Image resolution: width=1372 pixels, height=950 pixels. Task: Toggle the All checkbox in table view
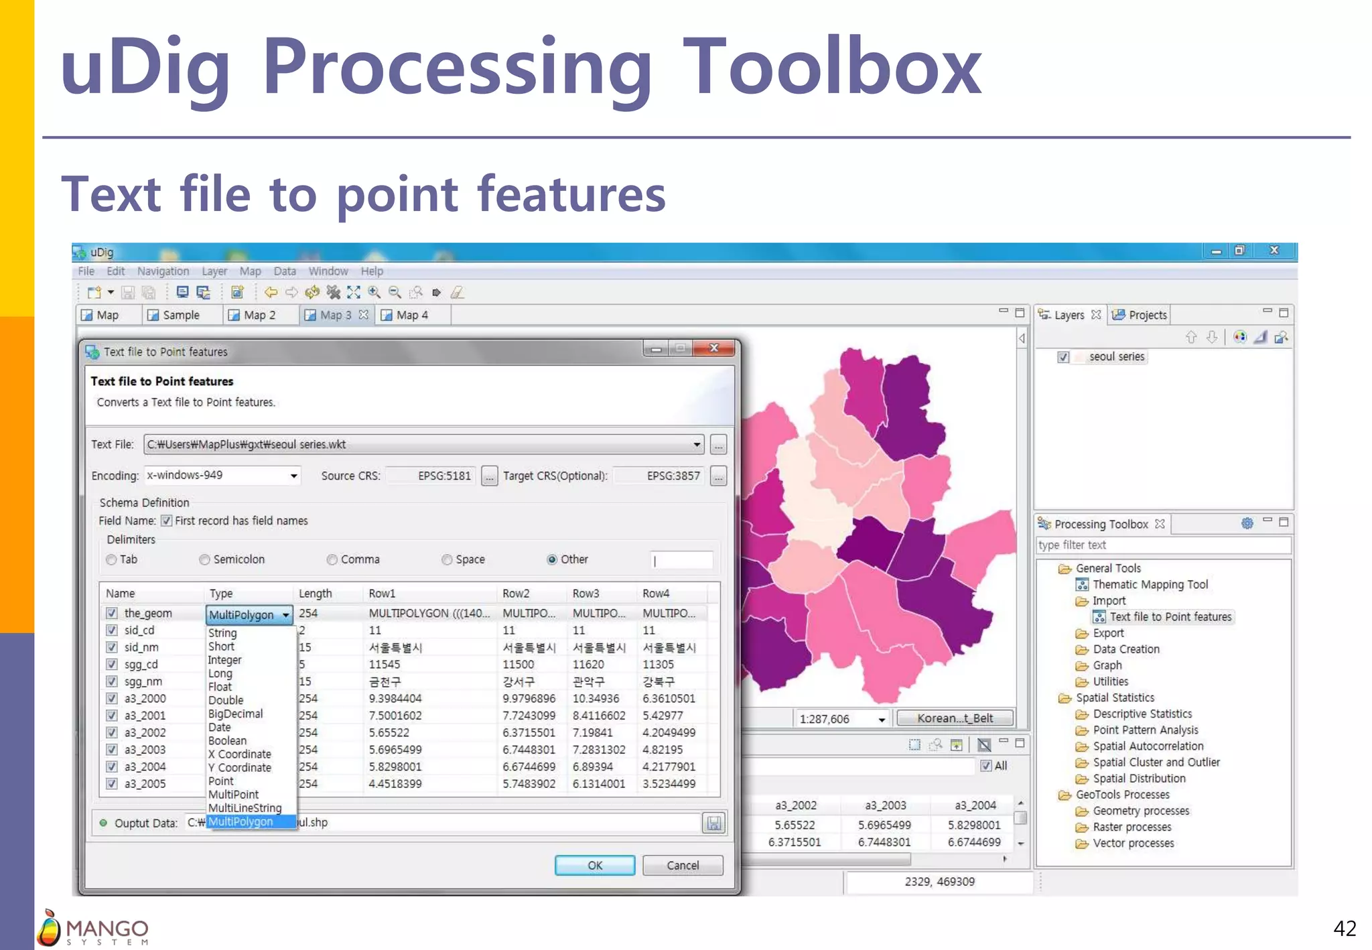(x=986, y=766)
